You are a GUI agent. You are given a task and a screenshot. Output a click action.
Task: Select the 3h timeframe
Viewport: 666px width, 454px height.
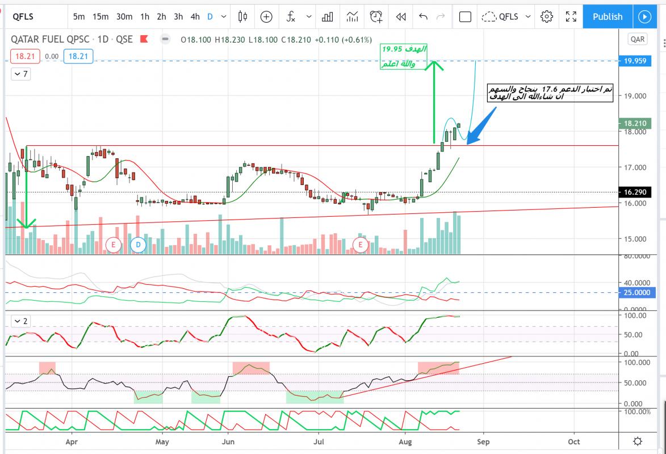pyautogui.click(x=178, y=16)
